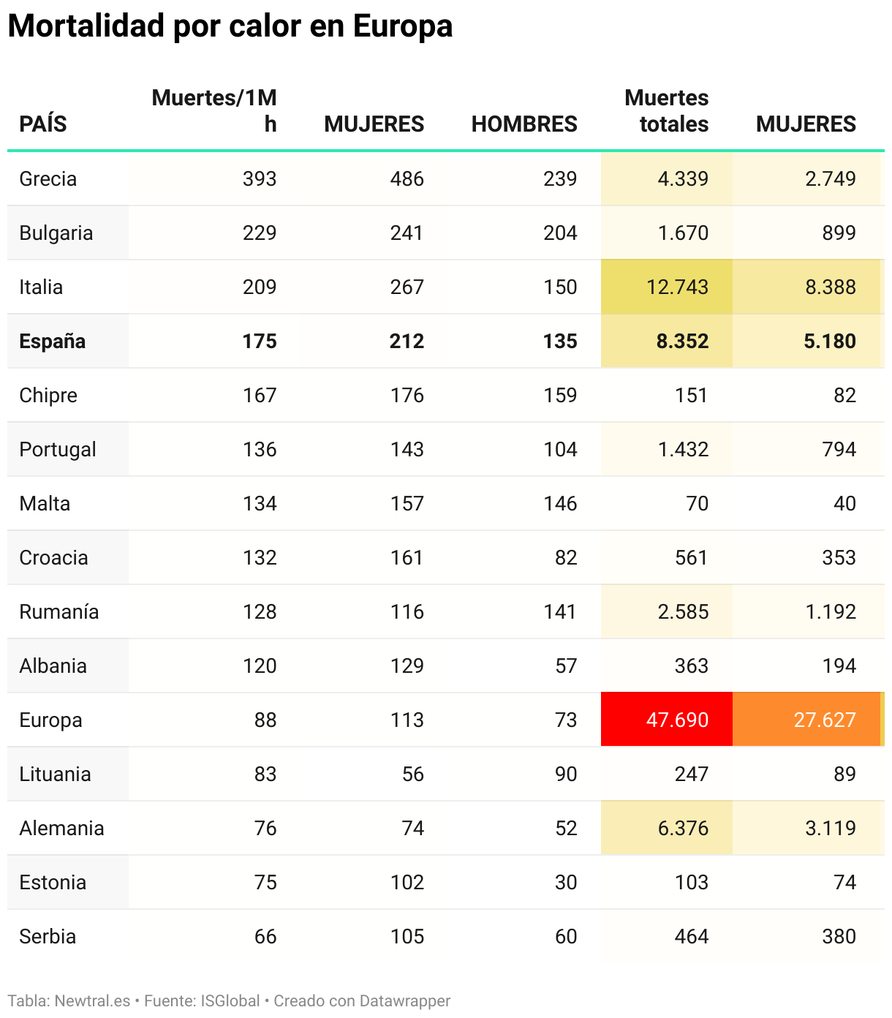Viewport: 892px width, 1018px height.
Task: Click the Muertes totales column header
Action: pyautogui.click(x=667, y=110)
